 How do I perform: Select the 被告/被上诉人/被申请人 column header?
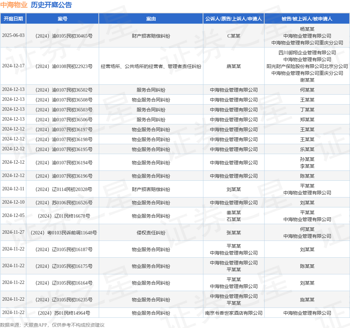pos(307,19)
